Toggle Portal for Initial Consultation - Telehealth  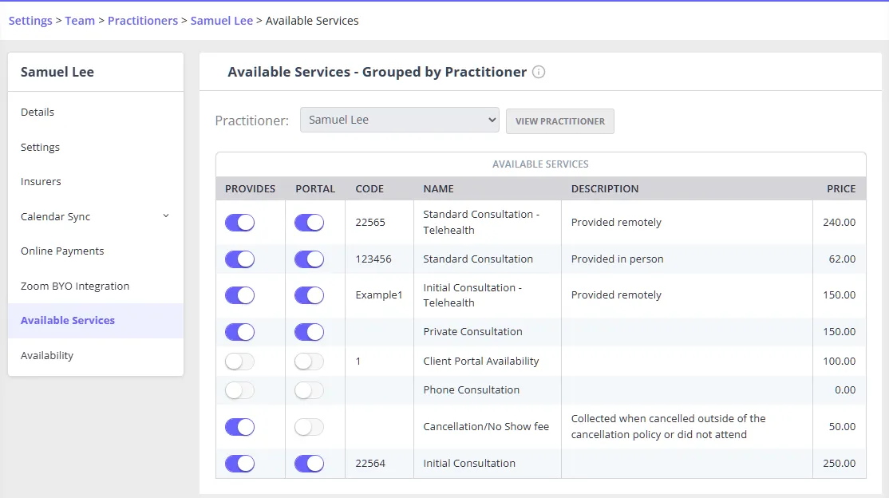pyautogui.click(x=309, y=295)
